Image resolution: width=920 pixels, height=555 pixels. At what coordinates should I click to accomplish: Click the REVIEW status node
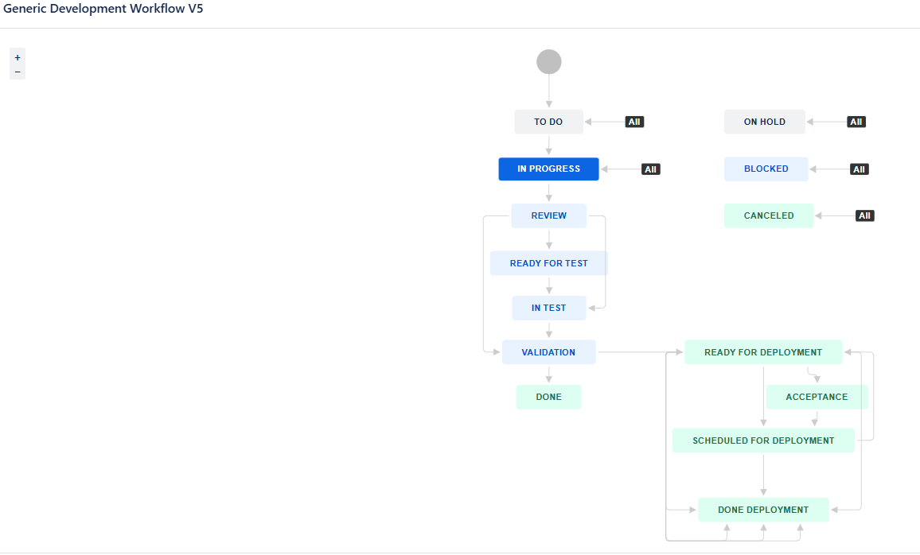click(x=548, y=215)
